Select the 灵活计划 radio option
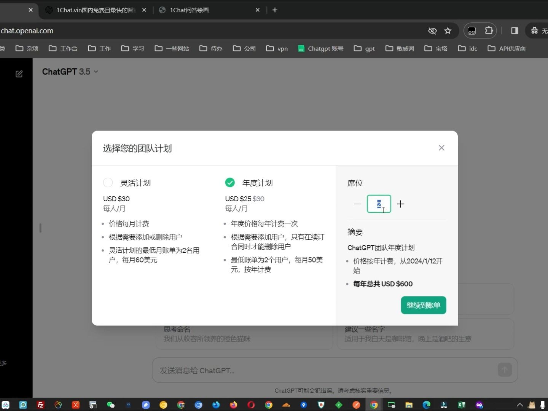 108,183
